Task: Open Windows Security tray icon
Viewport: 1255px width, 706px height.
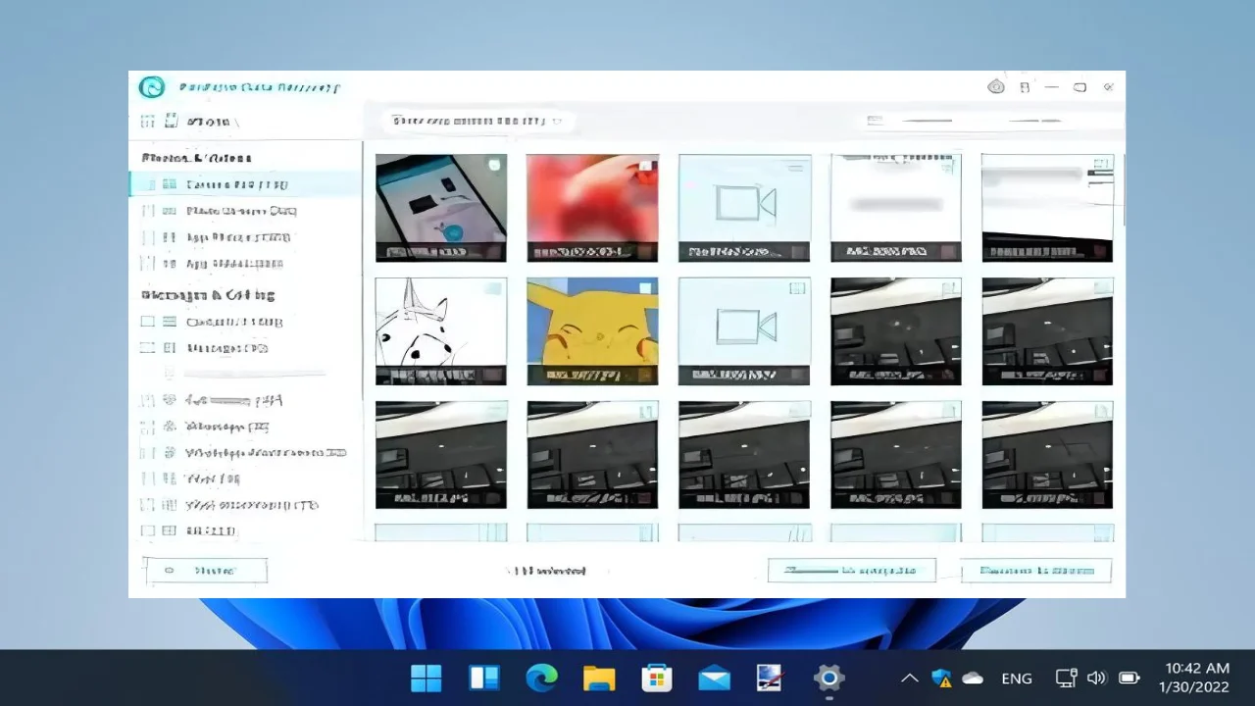Action: click(942, 678)
